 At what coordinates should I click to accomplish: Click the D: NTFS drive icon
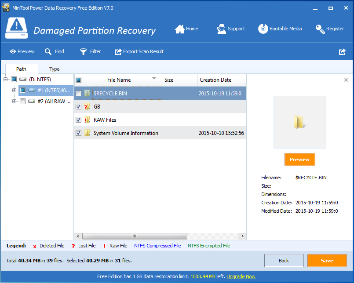pyautogui.click(x=23, y=79)
